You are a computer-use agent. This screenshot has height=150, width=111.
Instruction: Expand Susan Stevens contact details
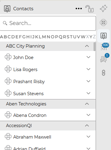coord(88,93)
